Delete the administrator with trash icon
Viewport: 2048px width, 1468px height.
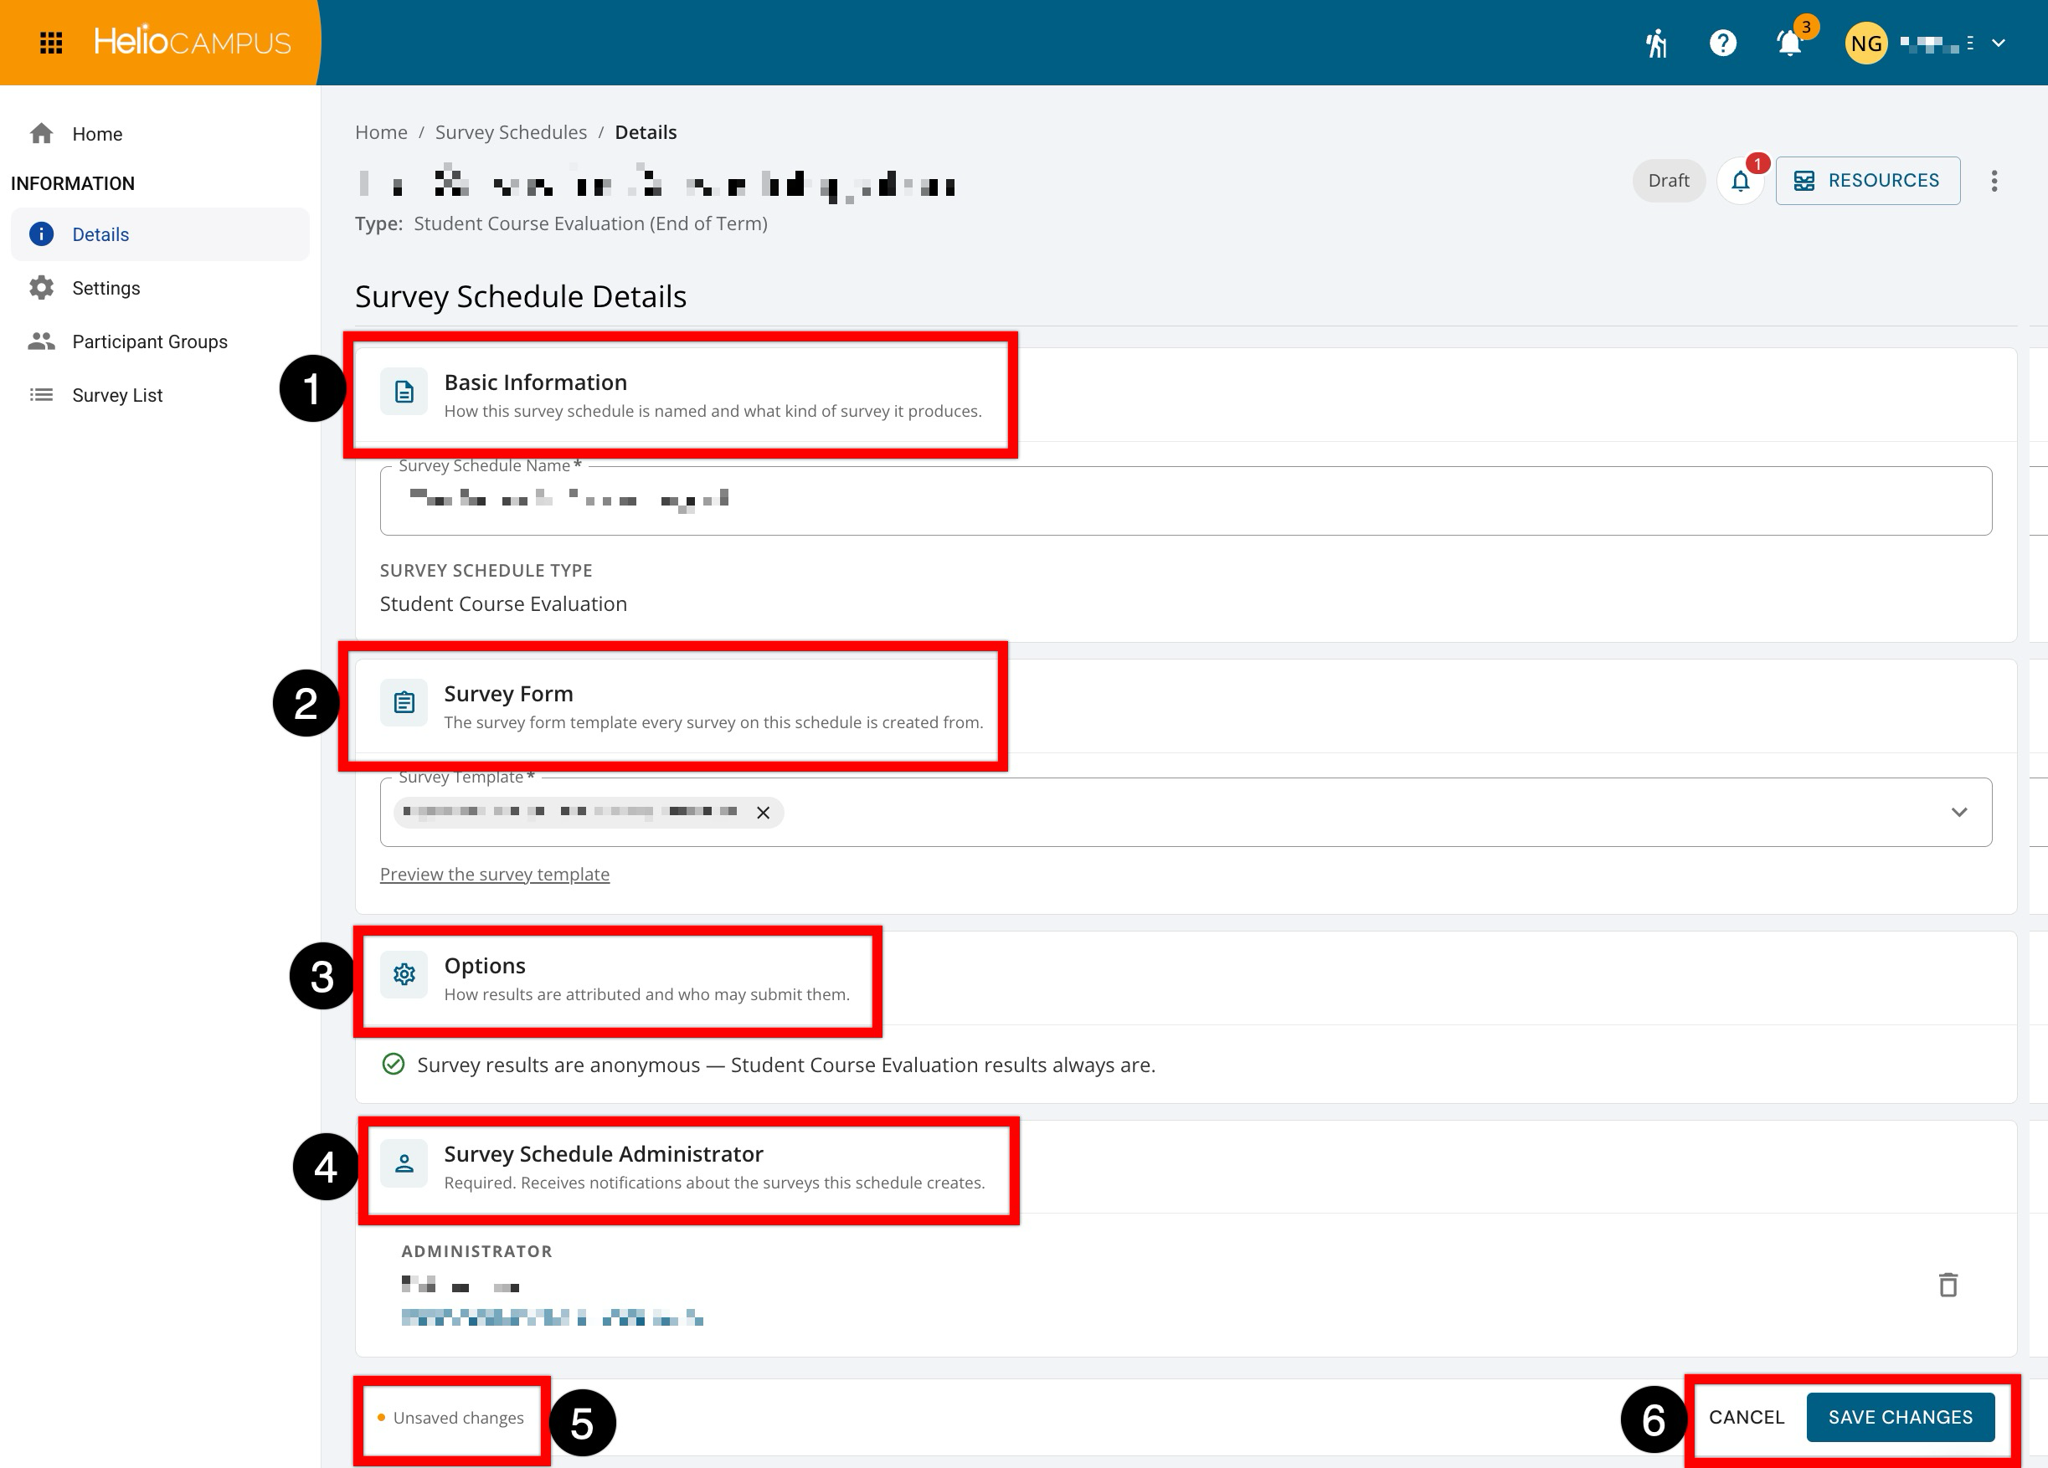pyautogui.click(x=1948, y=1285)
